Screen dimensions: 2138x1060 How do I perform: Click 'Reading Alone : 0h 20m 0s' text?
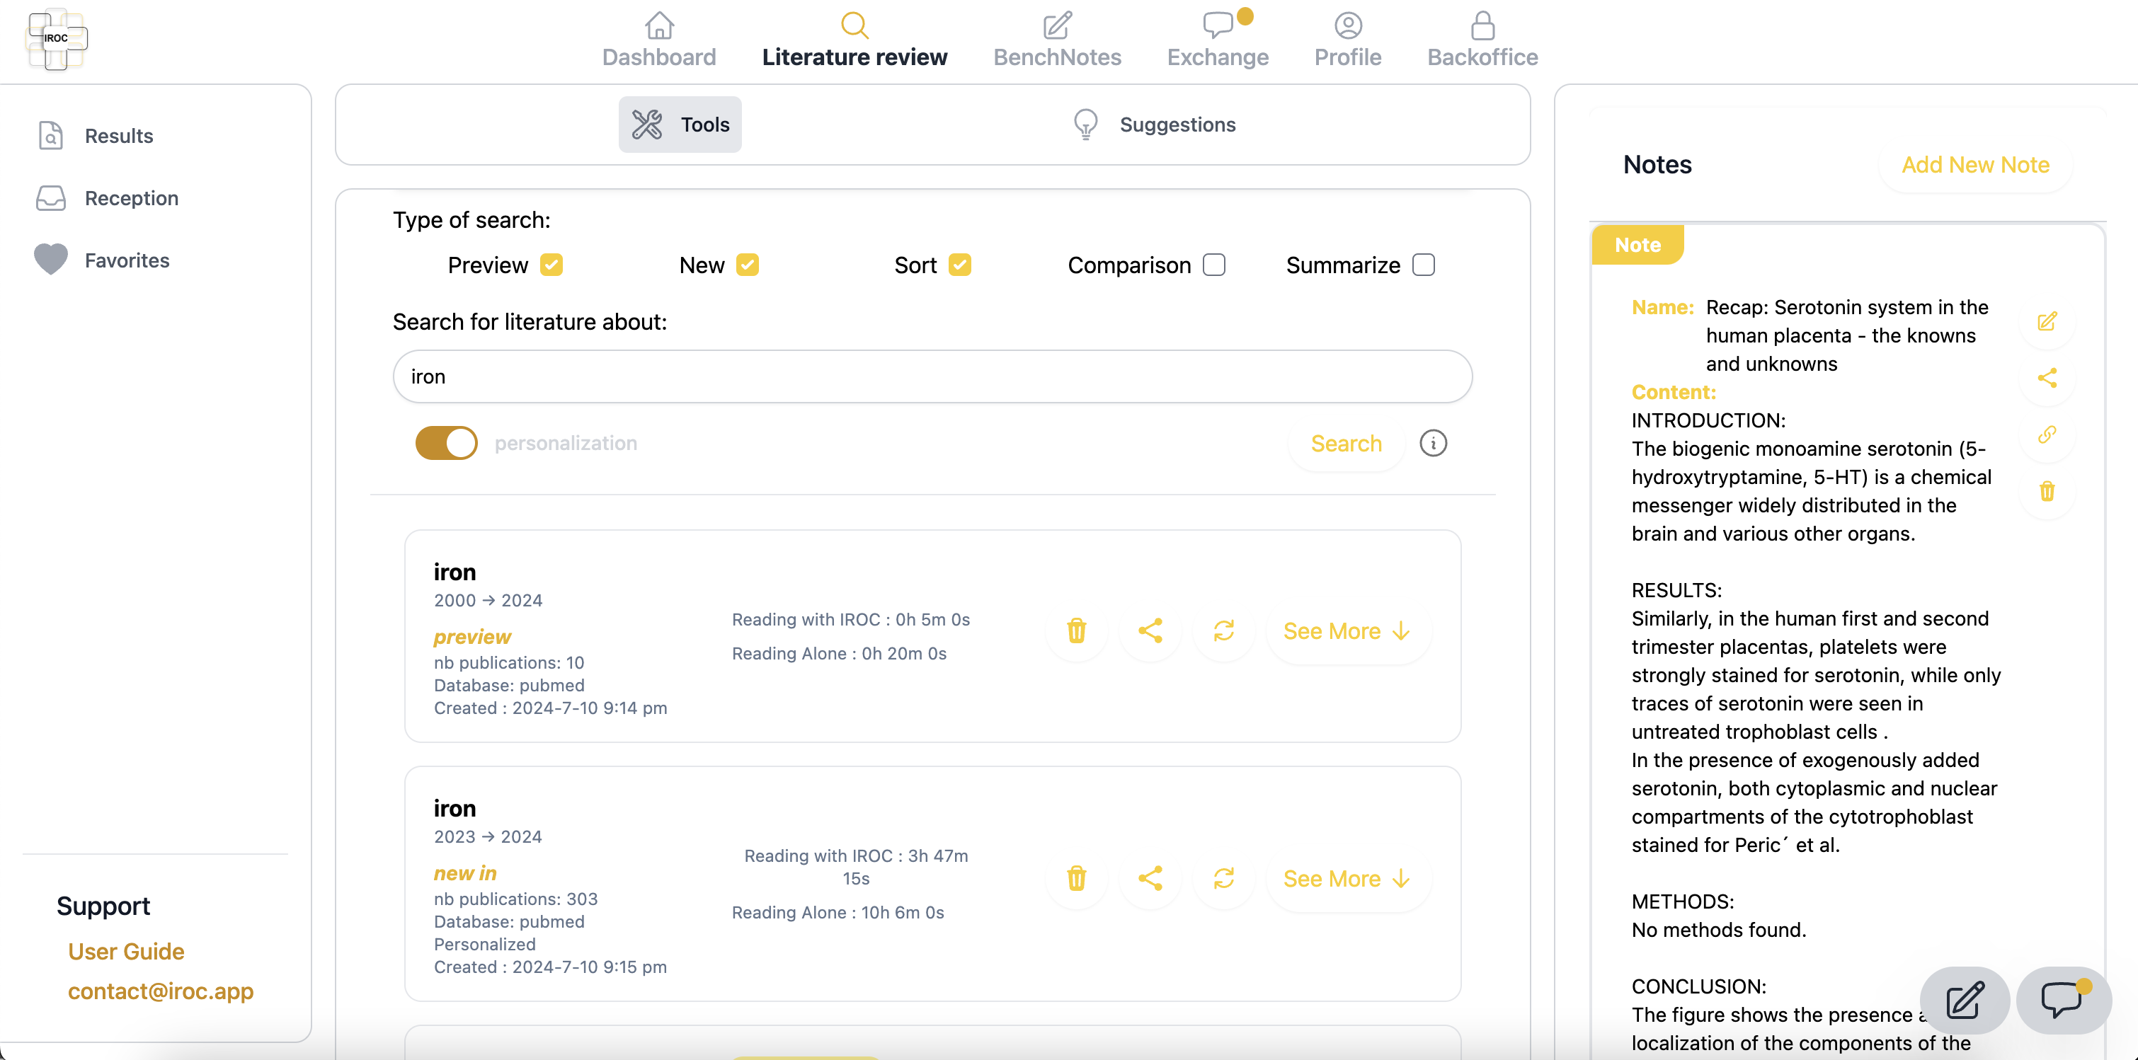[838, 652]
